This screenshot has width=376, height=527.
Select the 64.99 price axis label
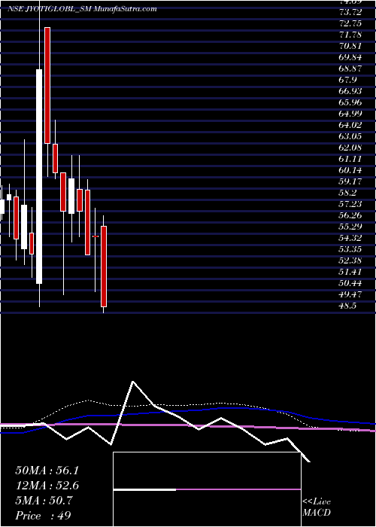click(350, 114)
